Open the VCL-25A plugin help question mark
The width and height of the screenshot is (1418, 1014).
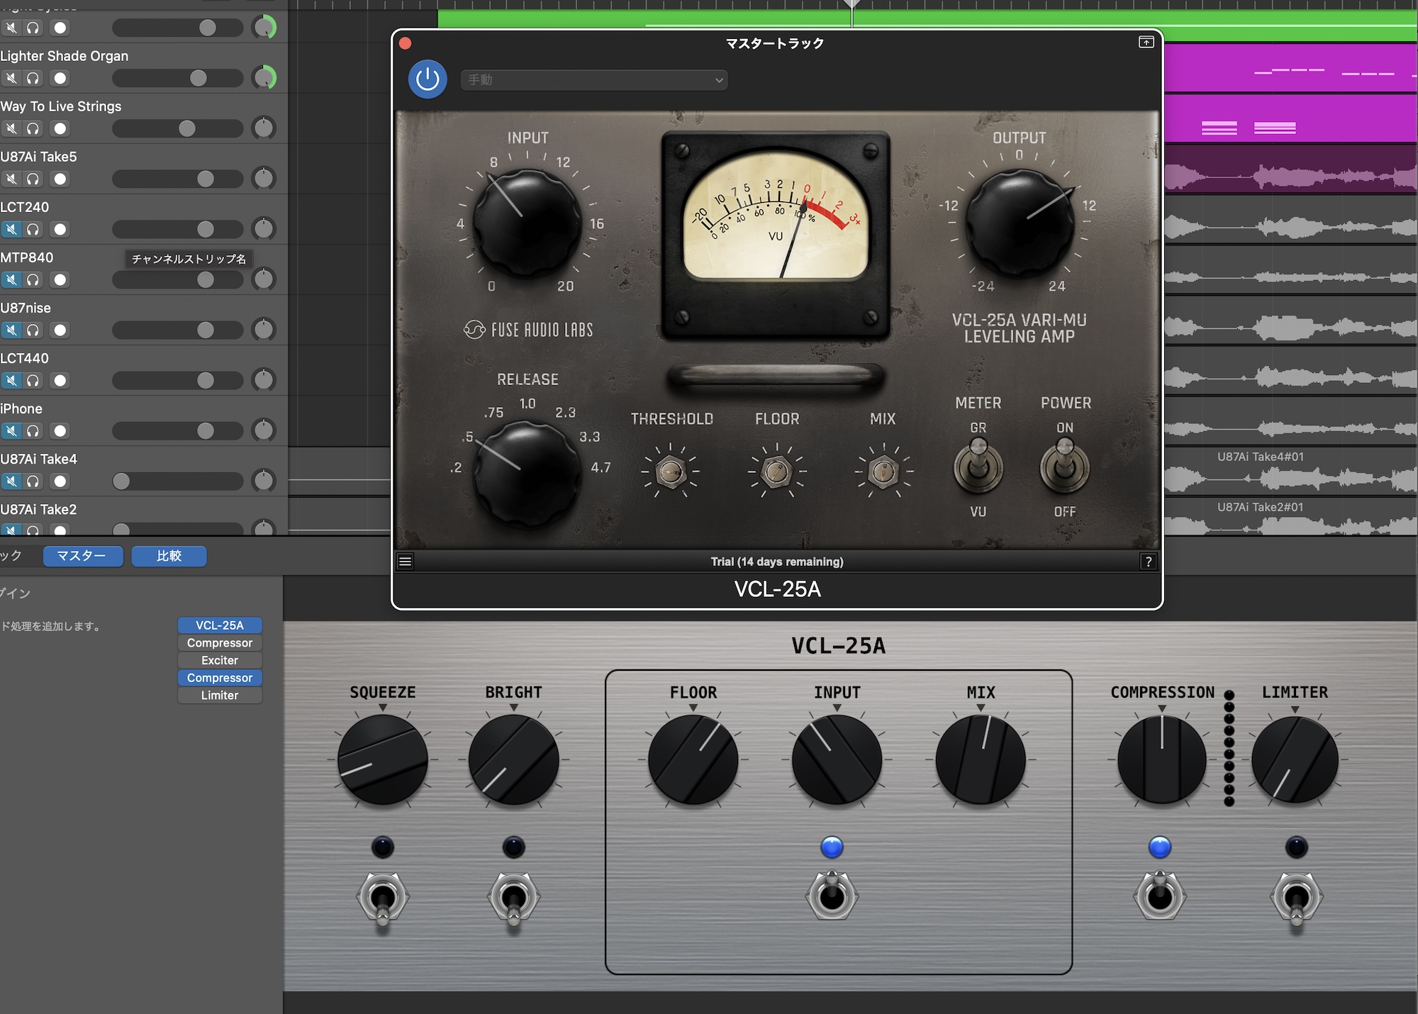[1148, 562]
